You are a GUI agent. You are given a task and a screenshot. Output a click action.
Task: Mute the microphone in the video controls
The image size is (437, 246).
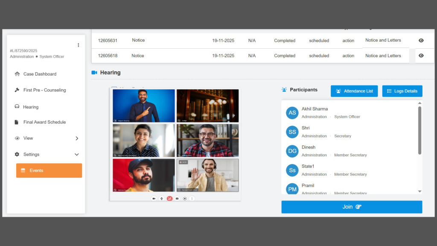click(162, 199)
